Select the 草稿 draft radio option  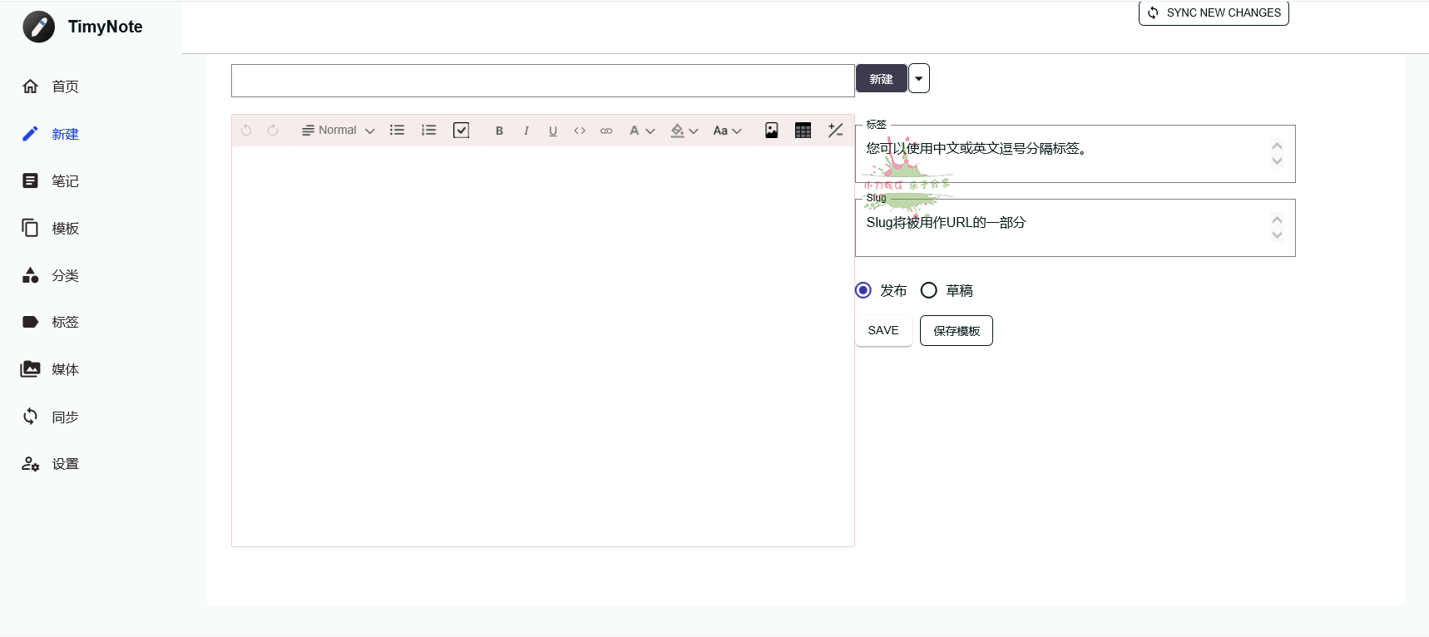(x=929, y=290)
